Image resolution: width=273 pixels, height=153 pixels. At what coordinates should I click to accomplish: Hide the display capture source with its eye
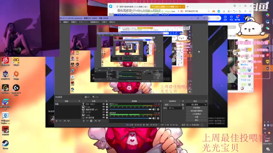pyautogui.click(x=104, y=117)
